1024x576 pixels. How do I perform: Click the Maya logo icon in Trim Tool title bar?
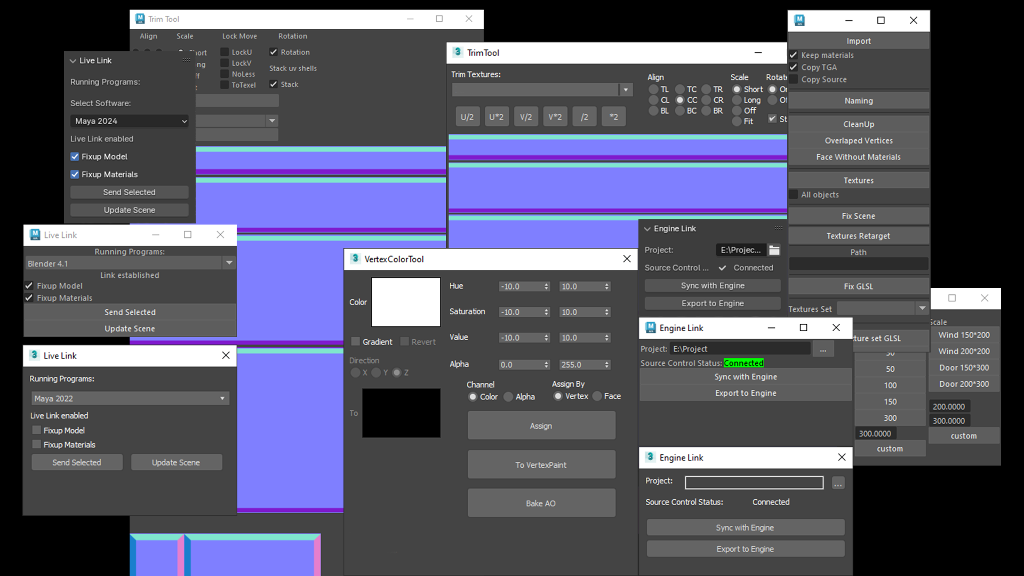coord(140,19)
